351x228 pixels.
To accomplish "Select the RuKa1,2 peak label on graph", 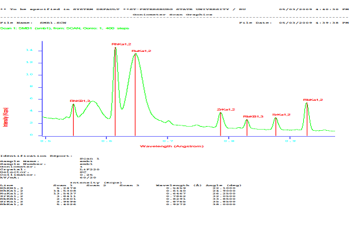I will [142, 51].
